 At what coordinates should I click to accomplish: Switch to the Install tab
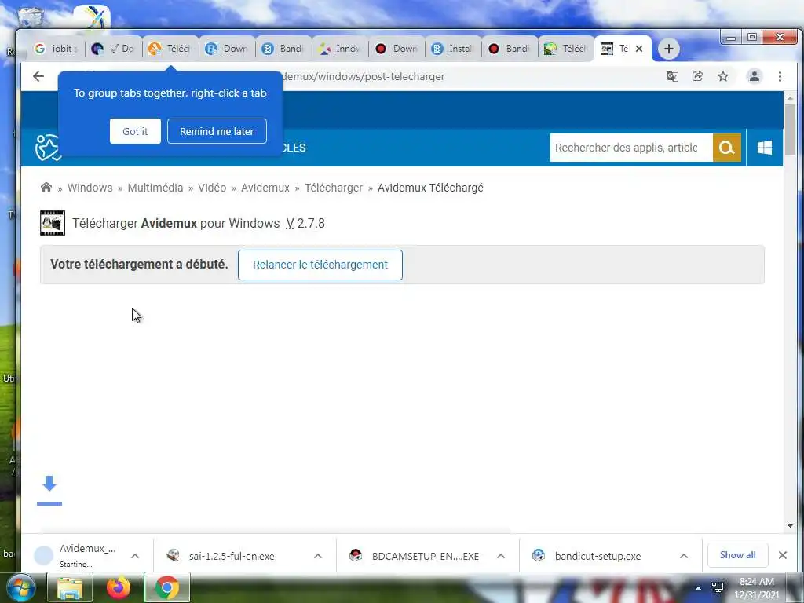453,49
